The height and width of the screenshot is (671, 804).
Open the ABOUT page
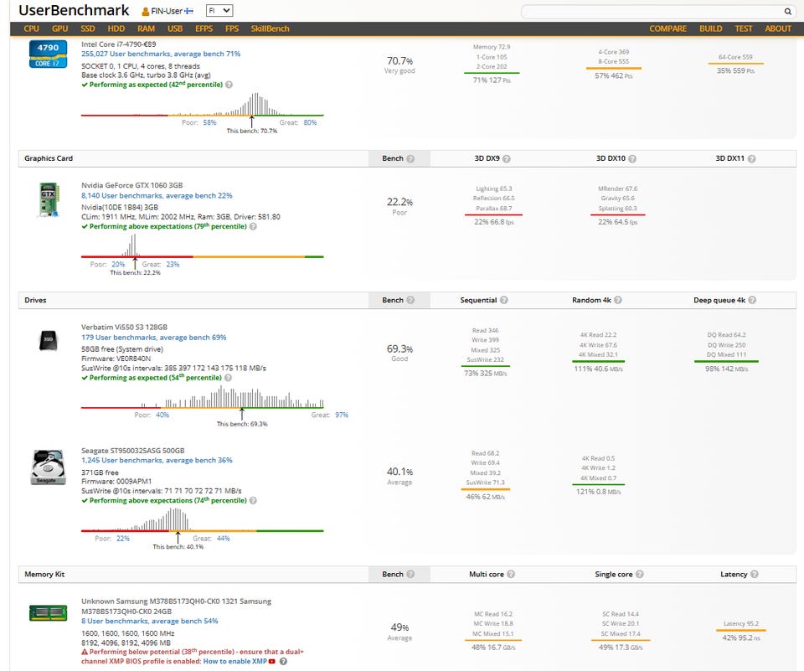(x=778, y=28)
